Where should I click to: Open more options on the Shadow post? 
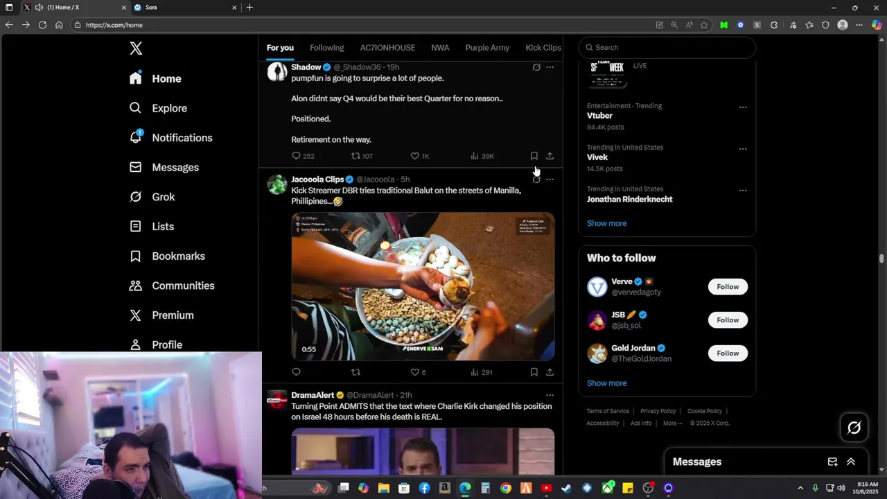[550, 67]
